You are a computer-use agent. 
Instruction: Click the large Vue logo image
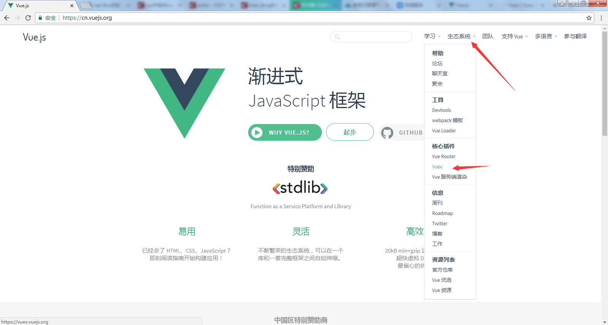(x=184, y=103)
